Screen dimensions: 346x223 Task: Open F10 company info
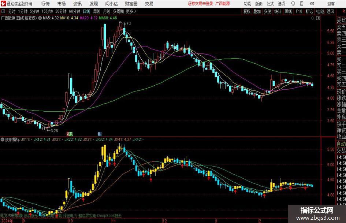[299, 11]
